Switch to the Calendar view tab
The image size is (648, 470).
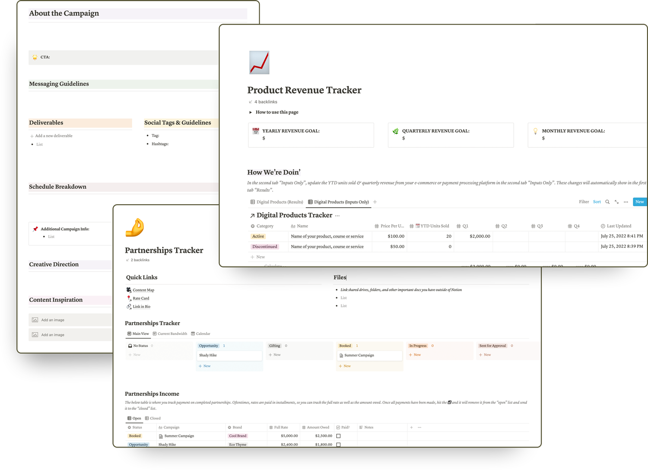tap(200, 333)
